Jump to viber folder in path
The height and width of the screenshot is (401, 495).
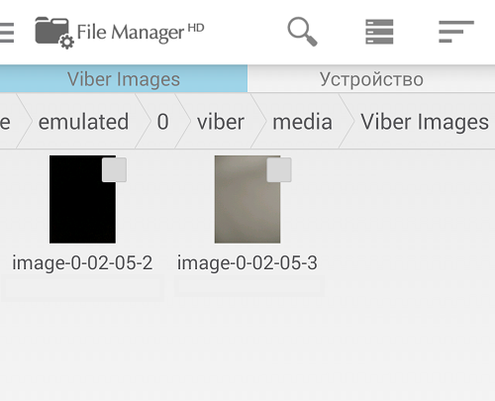click(221, 122)
